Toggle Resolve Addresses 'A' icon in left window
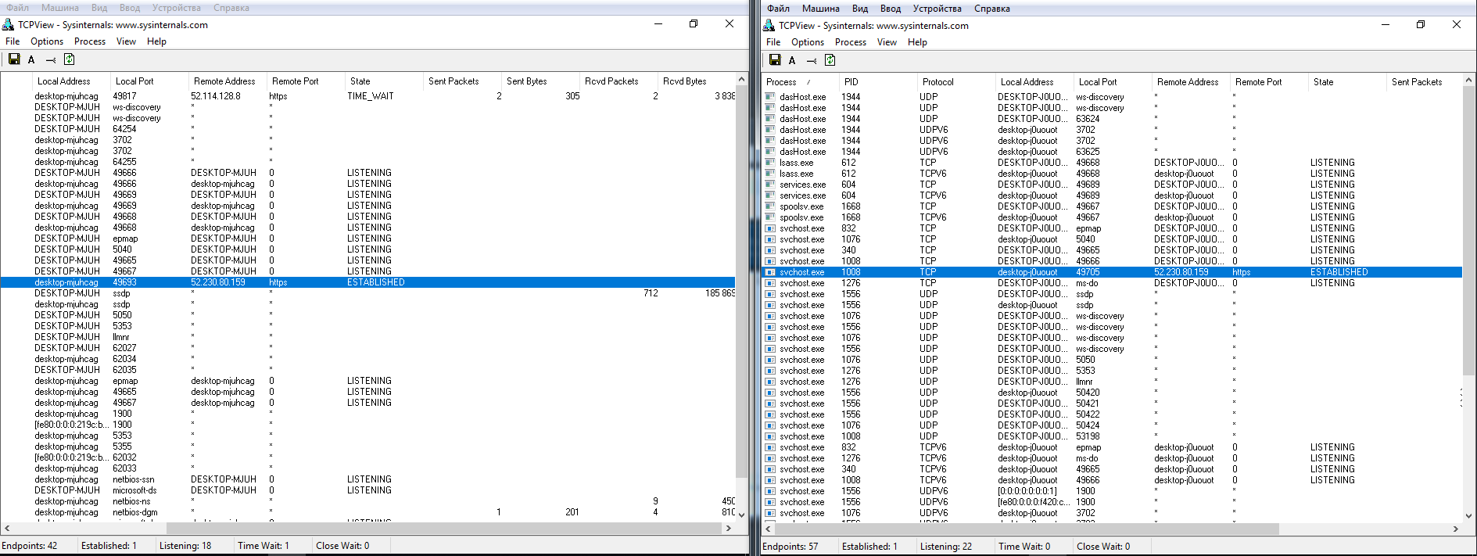Screen dimensions: 1477x556 [31, 59]
